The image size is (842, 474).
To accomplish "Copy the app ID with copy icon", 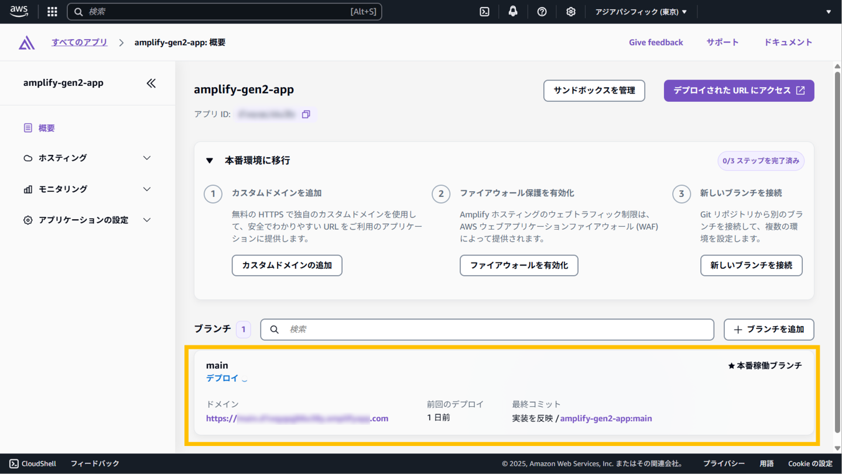I will [x=306, y=115].
